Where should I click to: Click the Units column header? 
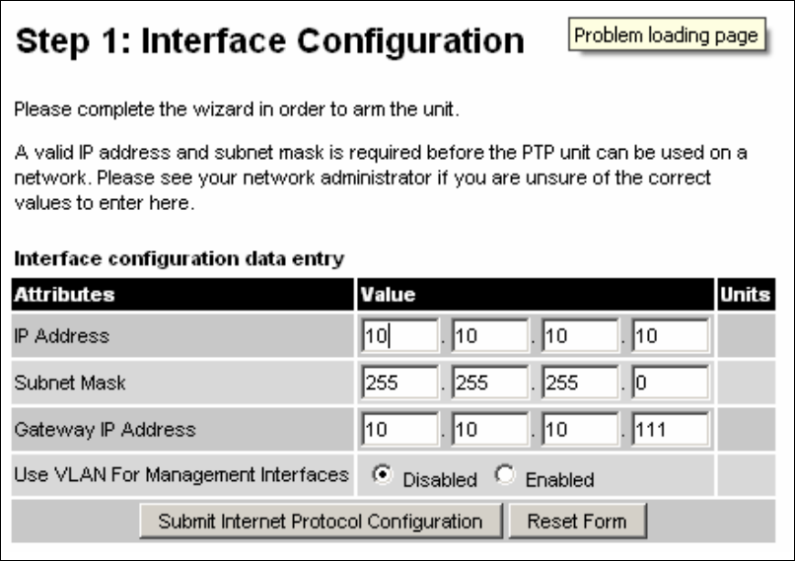(745, 294)
